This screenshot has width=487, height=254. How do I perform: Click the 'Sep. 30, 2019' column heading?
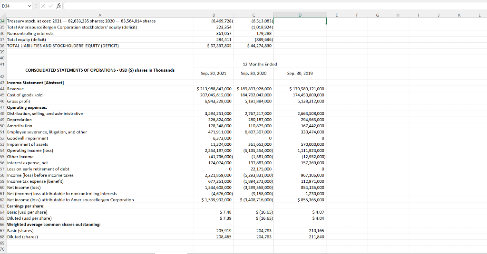click(300, 74)
